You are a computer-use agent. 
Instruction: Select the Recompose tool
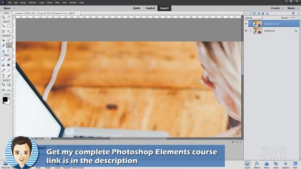click(9, 84)
